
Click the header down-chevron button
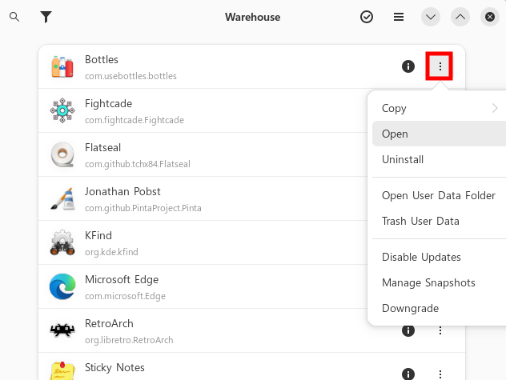(x=431, y=17)
